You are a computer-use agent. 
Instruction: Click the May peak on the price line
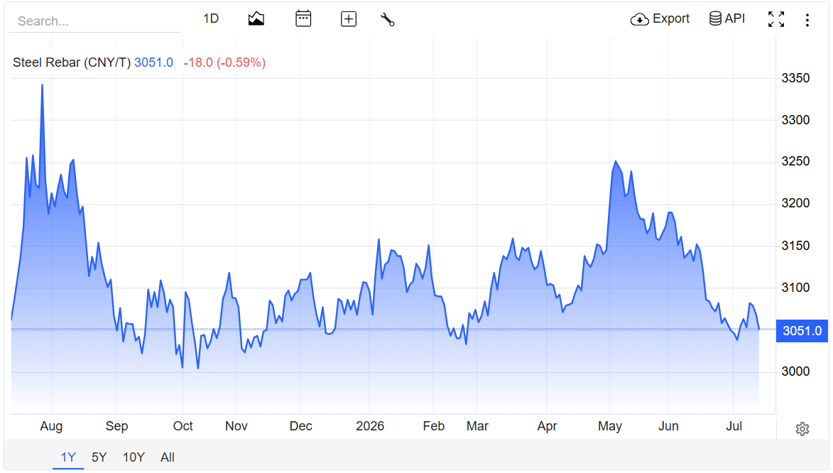point(615,161)
